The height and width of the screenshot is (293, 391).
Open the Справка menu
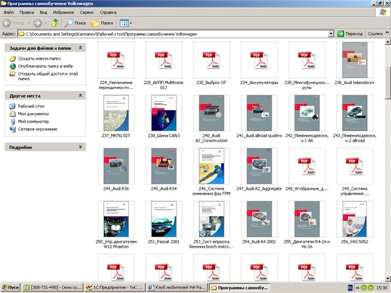[x=108, y=12]
